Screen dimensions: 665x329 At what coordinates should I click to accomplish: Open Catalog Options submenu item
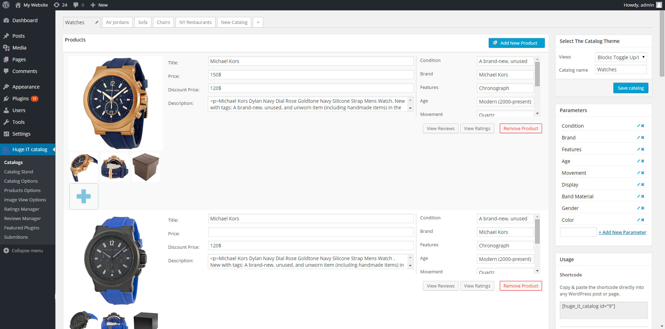pyautogui.click(x=21, y=181)
